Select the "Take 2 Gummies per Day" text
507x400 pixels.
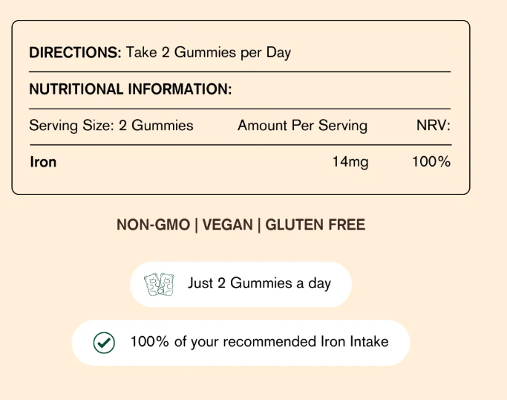pyautogui.click(x=209, y=53)
